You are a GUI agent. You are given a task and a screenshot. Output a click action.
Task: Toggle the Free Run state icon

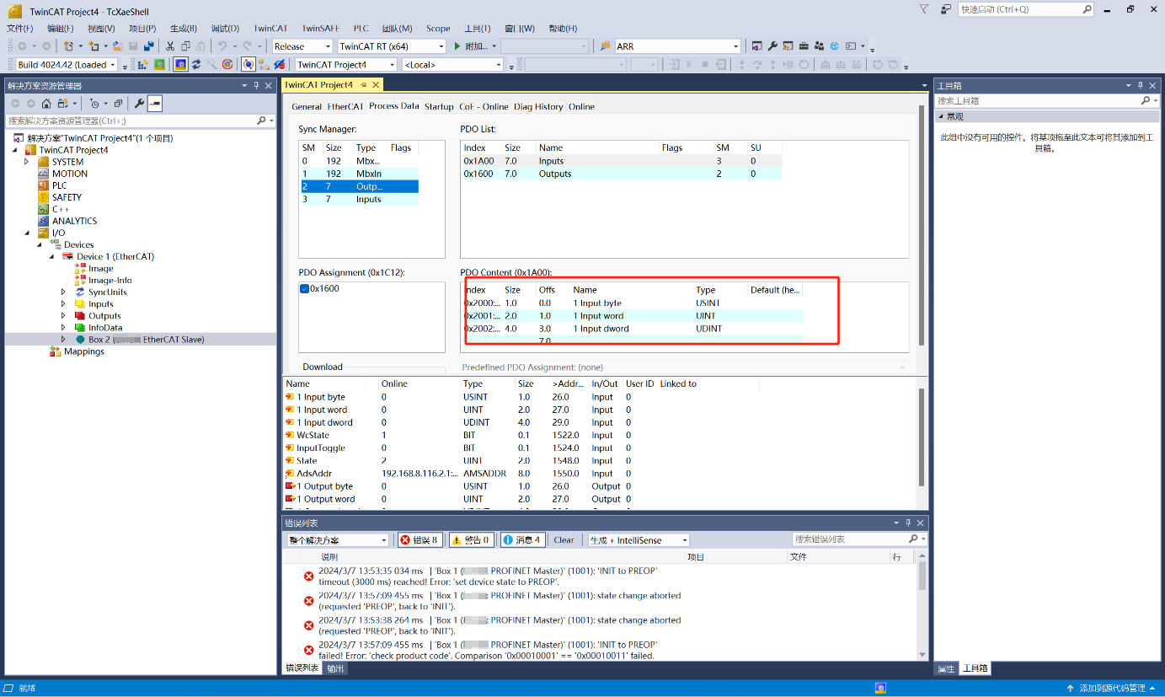point(227,65)
